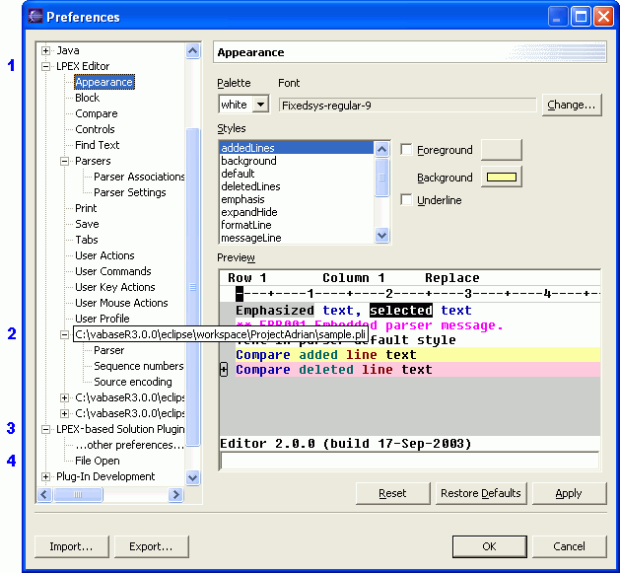The width and height of the screenshot is (620, 573).
Task: Click the Font name field
Action: (x=407, y=106)
